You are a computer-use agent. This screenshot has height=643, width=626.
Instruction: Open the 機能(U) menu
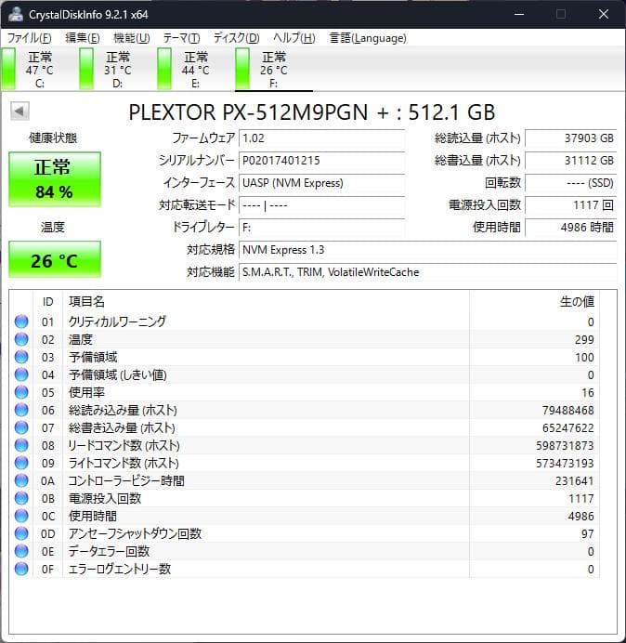(x=132, y=38)
